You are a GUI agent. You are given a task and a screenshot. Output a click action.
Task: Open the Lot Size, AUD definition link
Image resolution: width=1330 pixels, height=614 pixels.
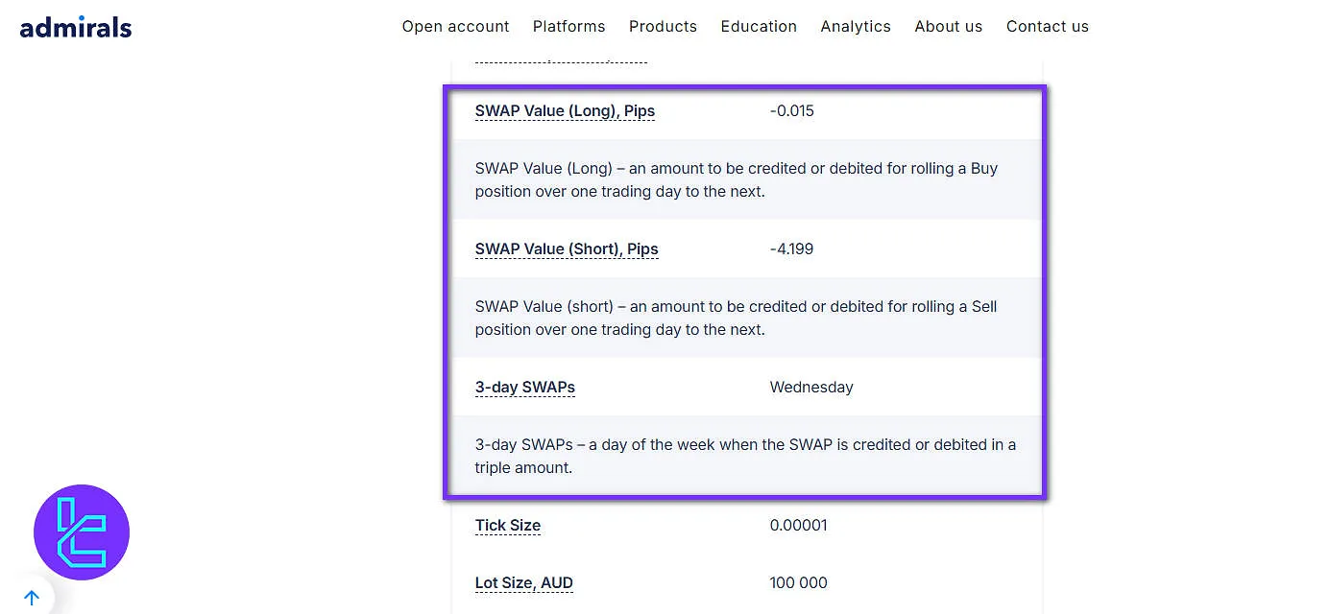click(523, 582)
